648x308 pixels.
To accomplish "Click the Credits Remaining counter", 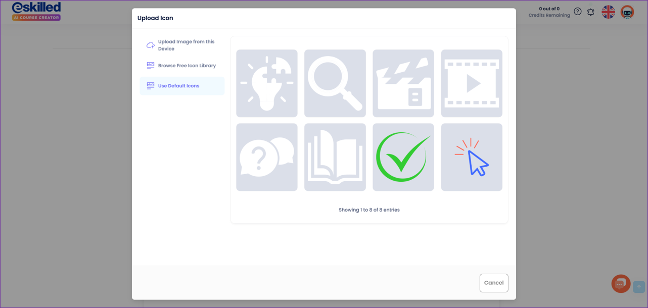I will tap(549, 12).
